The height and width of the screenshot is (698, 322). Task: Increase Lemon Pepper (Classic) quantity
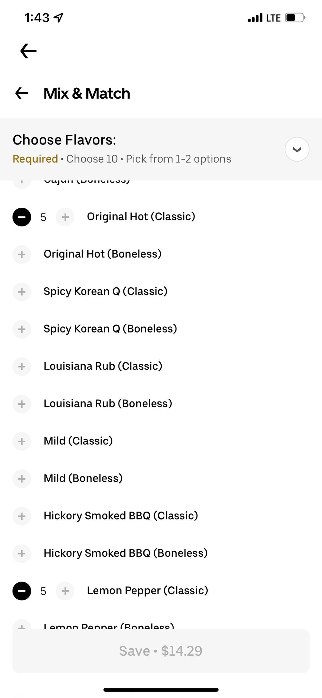pos(65,591)
